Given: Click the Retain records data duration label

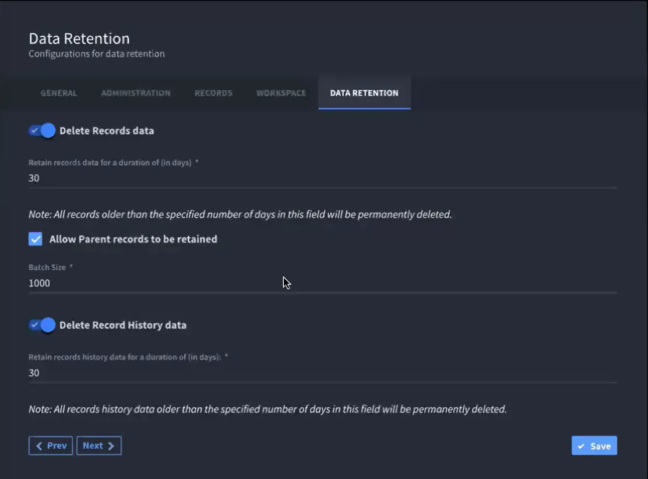Looking at the screenshot, I should click(x=110, y=163).
